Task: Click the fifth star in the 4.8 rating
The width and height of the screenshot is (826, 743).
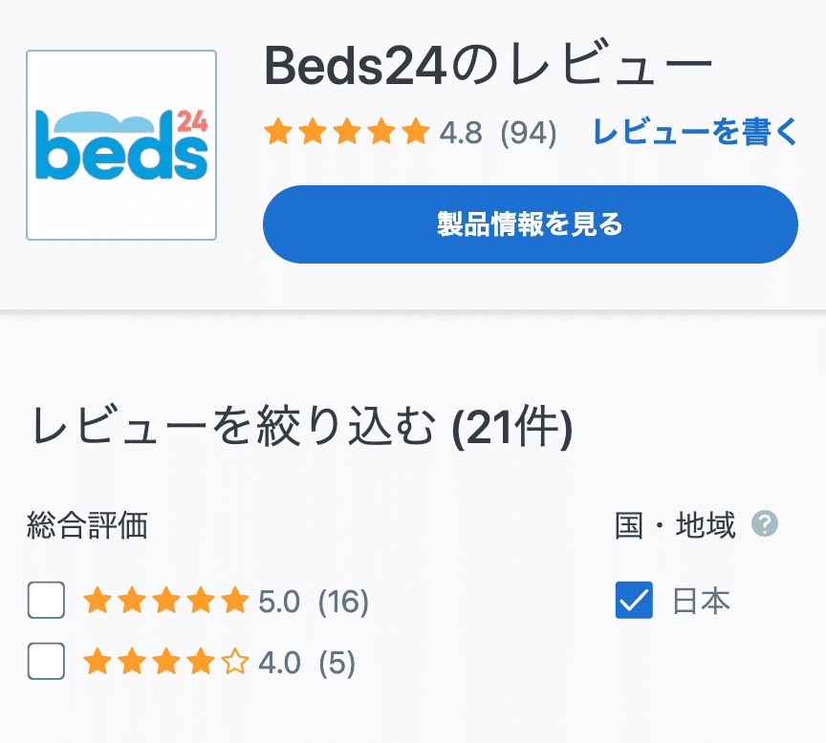Action: coord(416,133)
